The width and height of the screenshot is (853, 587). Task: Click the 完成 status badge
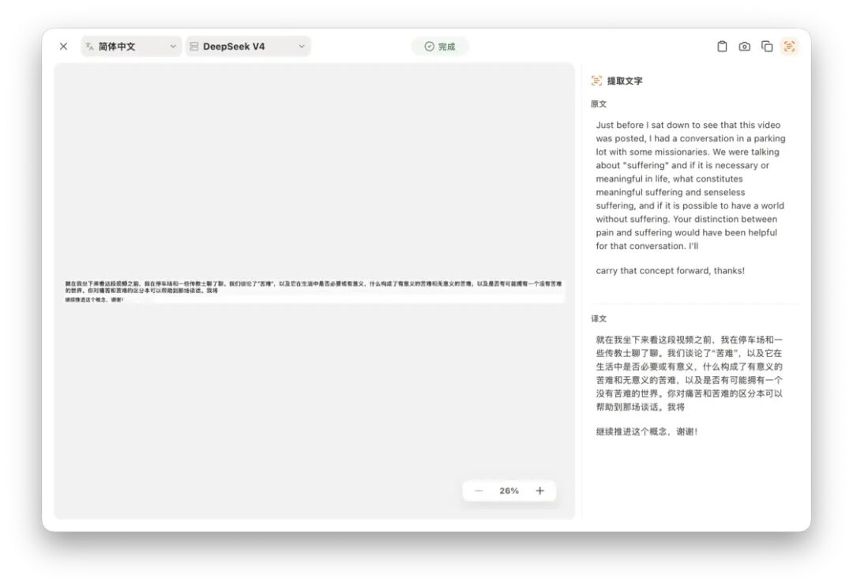440,47
